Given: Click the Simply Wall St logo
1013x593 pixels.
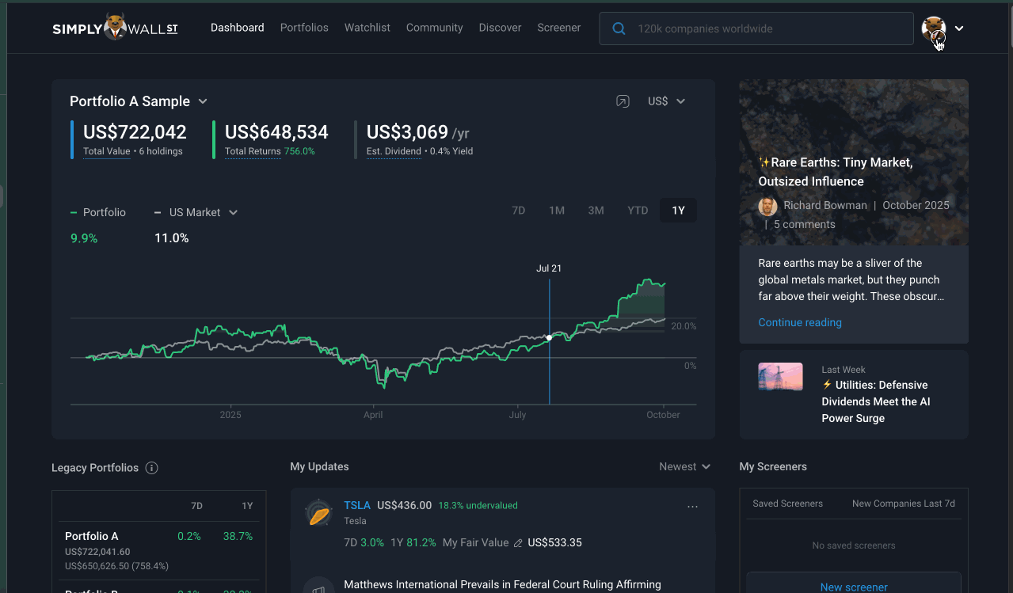Looking at the screenshot, I should pyautogui.click(x=115, y=28).
